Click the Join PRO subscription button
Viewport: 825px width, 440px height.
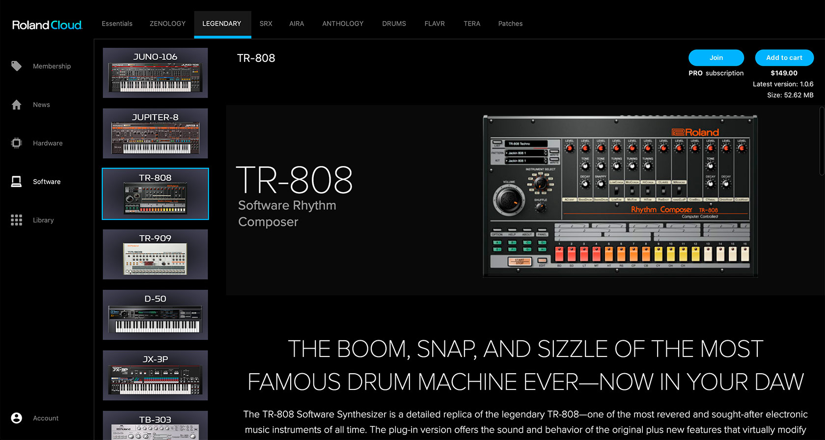716,57
